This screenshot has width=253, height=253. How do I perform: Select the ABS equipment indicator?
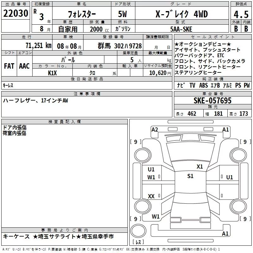tap(203, 85)
